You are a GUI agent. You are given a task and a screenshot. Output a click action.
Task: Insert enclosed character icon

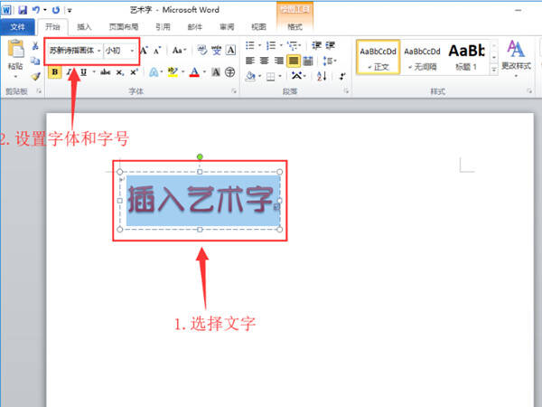pos(229,72)
